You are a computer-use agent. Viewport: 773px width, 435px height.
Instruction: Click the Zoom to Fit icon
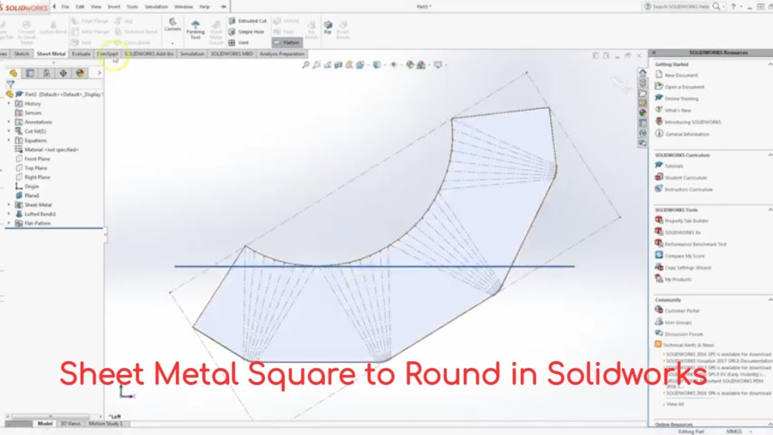pyautogui.click(x=306, y=65)
